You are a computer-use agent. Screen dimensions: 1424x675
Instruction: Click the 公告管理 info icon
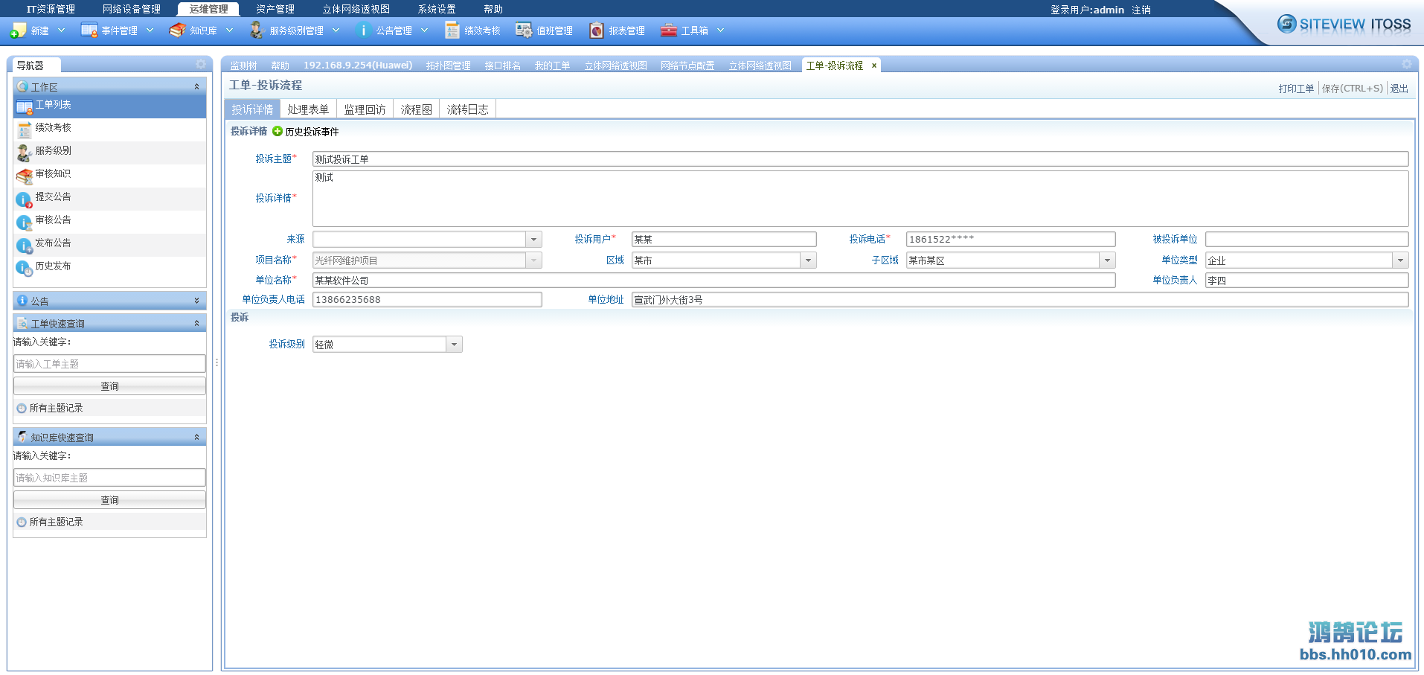[364, 31]
